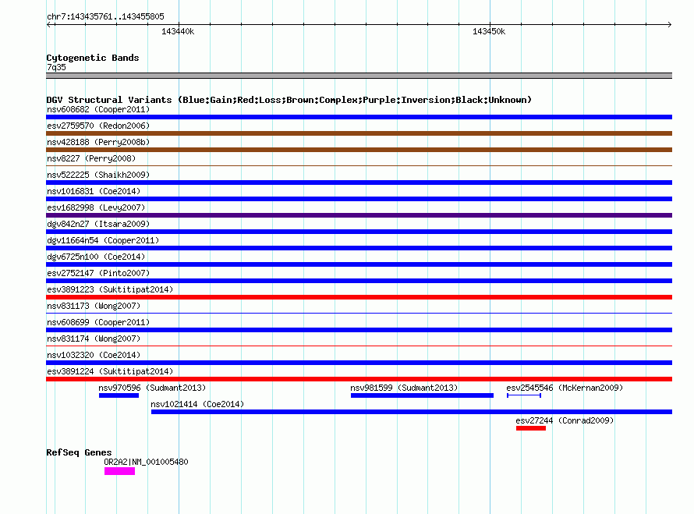Image resolution: width=694 pixels, height=514 pixels.
Task: Click the DGV Structural Variants track title
Action: pos(289,100)
